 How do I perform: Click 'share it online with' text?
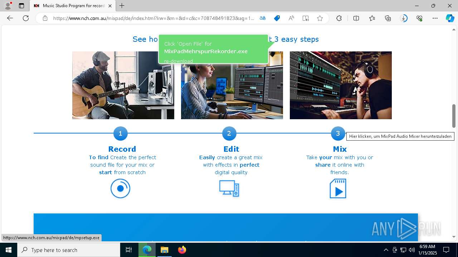point(340,165)
